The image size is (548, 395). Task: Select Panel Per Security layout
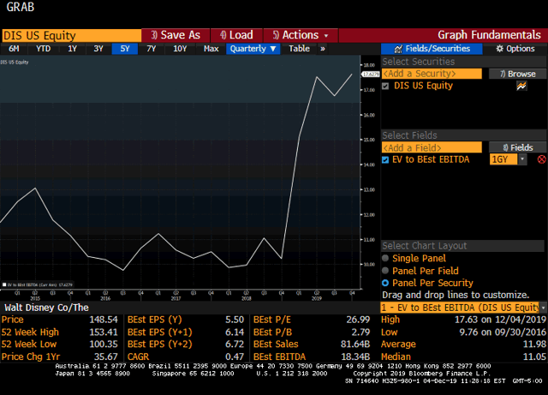[385, 283]
